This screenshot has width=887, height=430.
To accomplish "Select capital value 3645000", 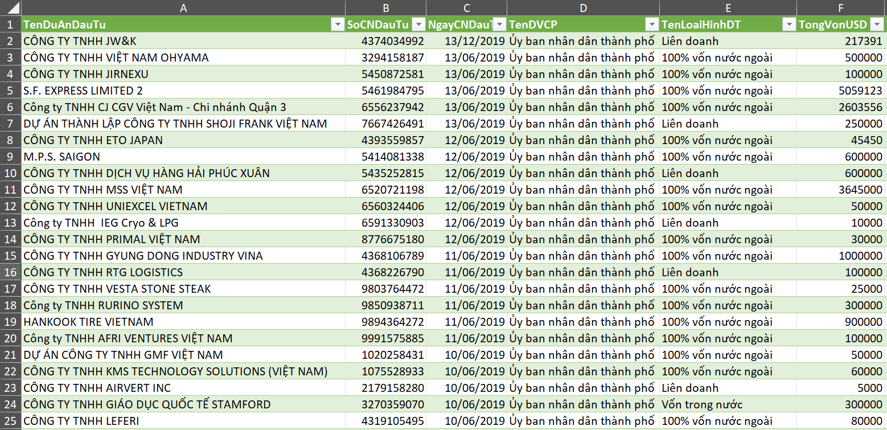I will click(841, 190).
